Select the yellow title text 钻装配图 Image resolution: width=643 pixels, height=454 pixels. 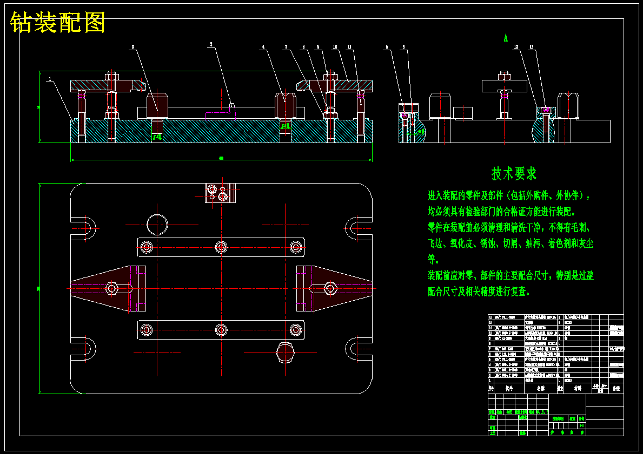(x=58, y=22)
